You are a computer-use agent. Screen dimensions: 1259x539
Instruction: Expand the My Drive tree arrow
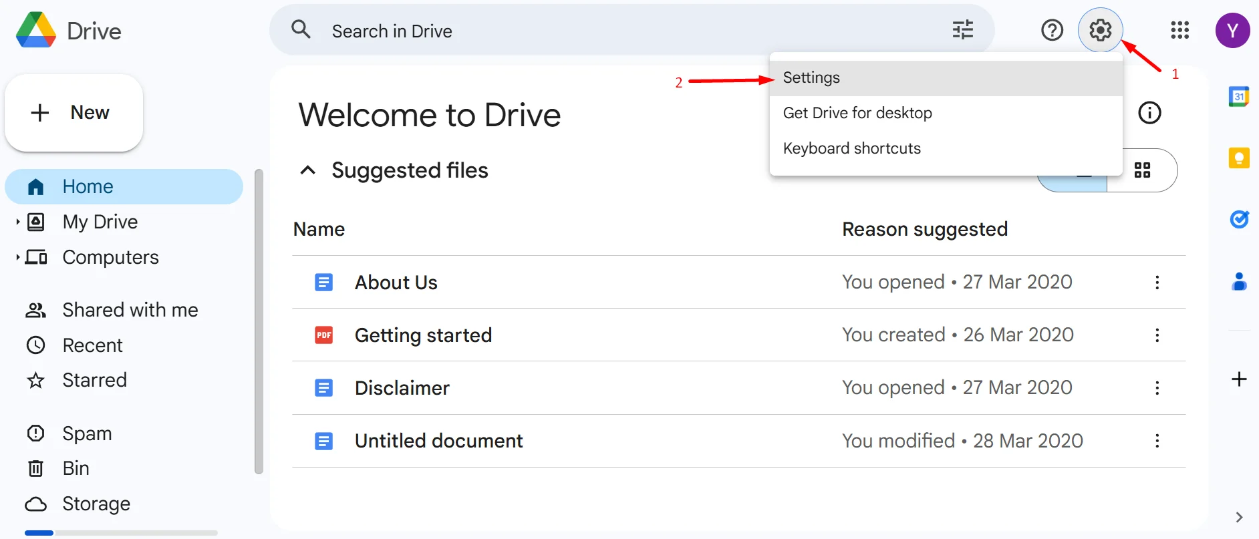pos(18,222)
